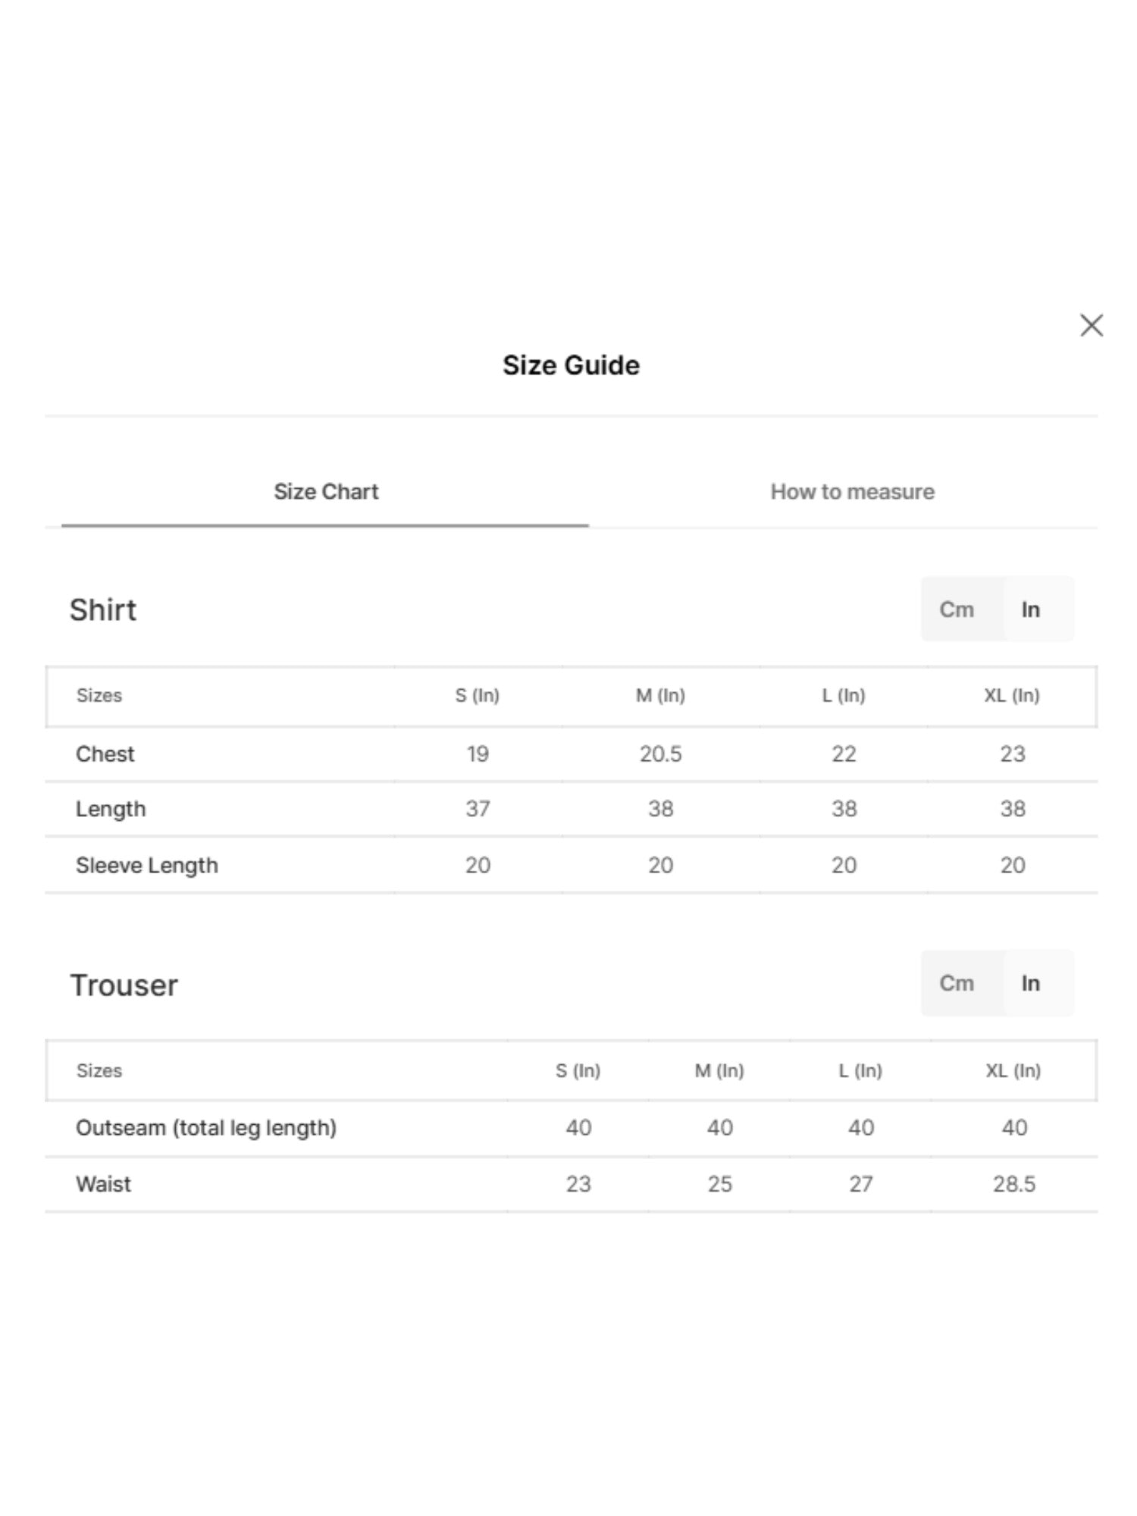Select the Size Chart tab
1137x1516 pixels.
click(326, 491)
